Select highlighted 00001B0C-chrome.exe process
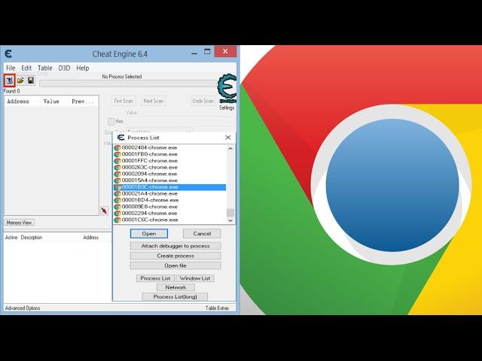The height and width of the screenshot is (361, 482). 169,187
